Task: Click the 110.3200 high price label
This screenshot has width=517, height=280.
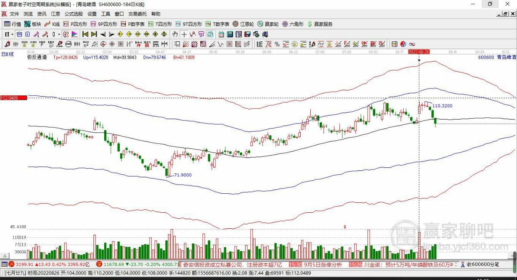Action: pyautogui.click(x=442, y=106)
